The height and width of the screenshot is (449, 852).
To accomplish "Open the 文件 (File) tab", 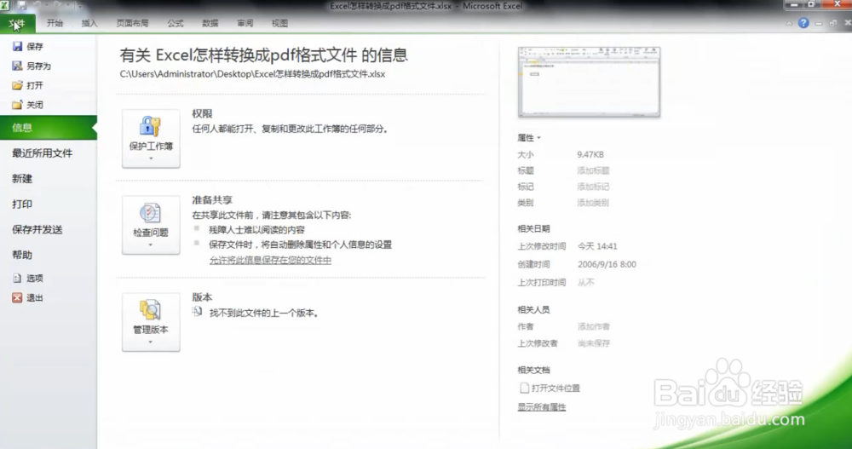I will click(17, 23).
